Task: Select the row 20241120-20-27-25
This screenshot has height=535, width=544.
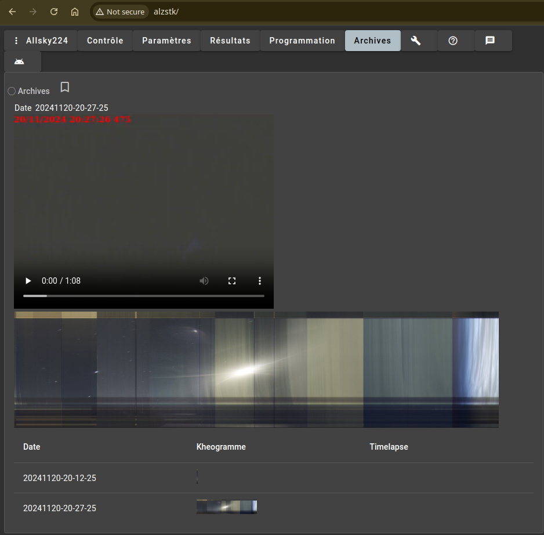Action: pyautogui.click(x=273, y=508)
